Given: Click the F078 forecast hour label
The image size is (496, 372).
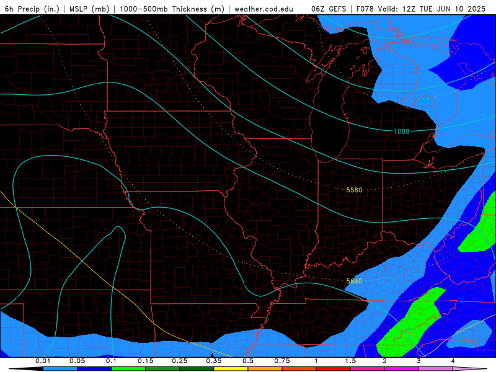Looking at the screenshot, I should [365, 9].
